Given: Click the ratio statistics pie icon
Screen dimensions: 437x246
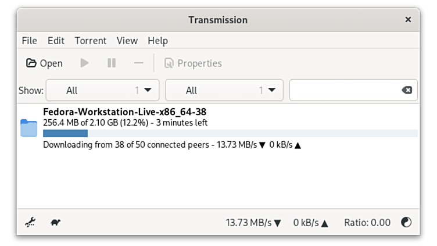Looking at the screenshot, I should (x=406, y=222).
